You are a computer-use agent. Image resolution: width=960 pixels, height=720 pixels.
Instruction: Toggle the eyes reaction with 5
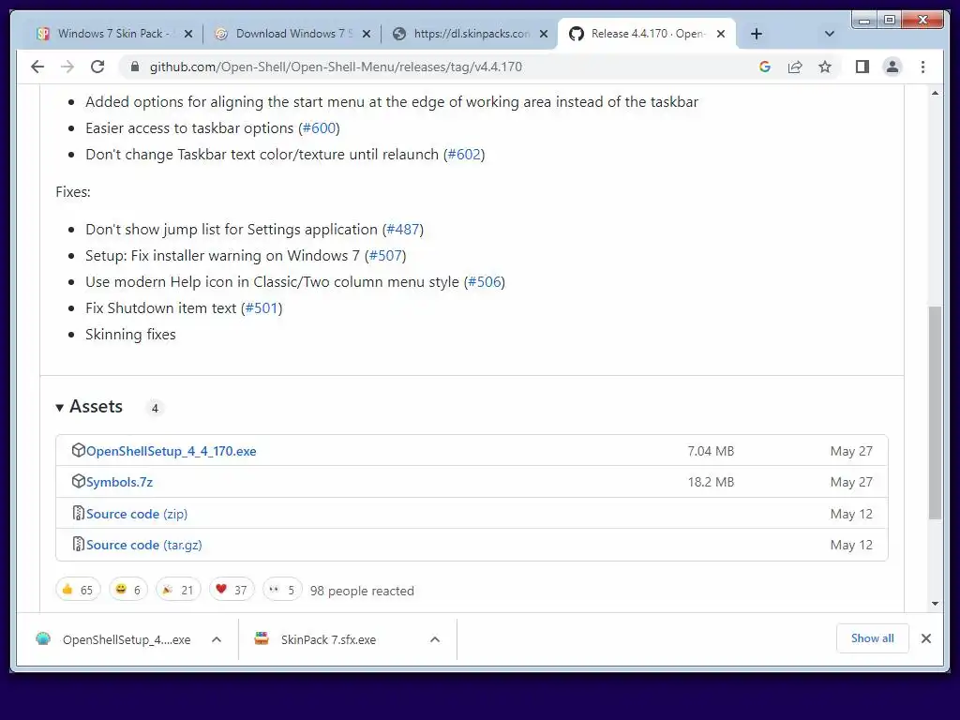282,590
